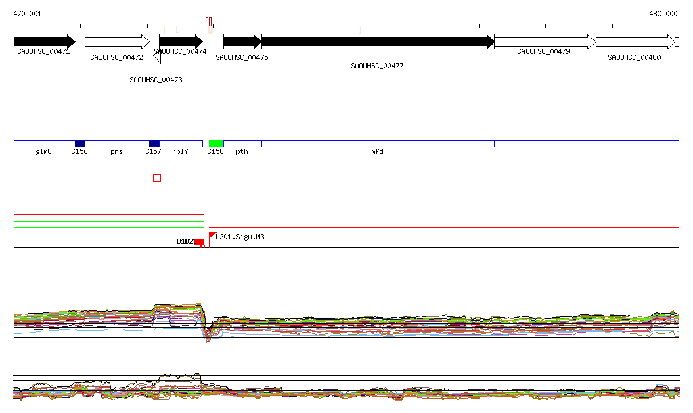This screenshot has width=693, height=413.
Task: Click the dark red double-bar marker on ruler
Action: coord(209,21)
